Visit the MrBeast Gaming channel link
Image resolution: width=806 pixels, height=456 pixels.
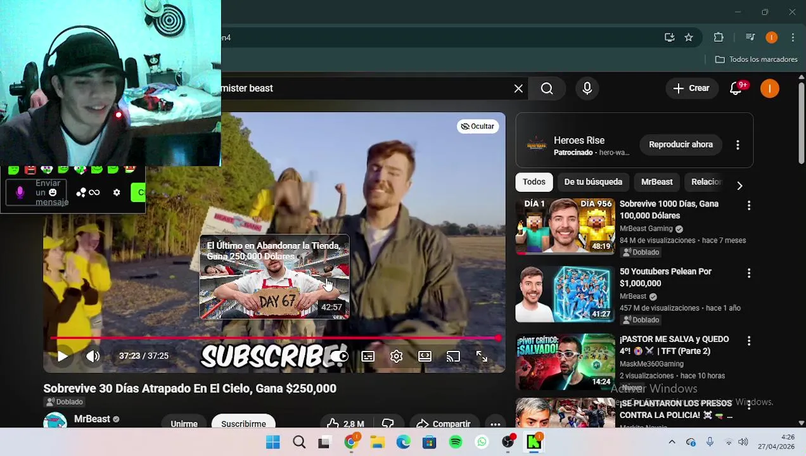tap(646, 229)
